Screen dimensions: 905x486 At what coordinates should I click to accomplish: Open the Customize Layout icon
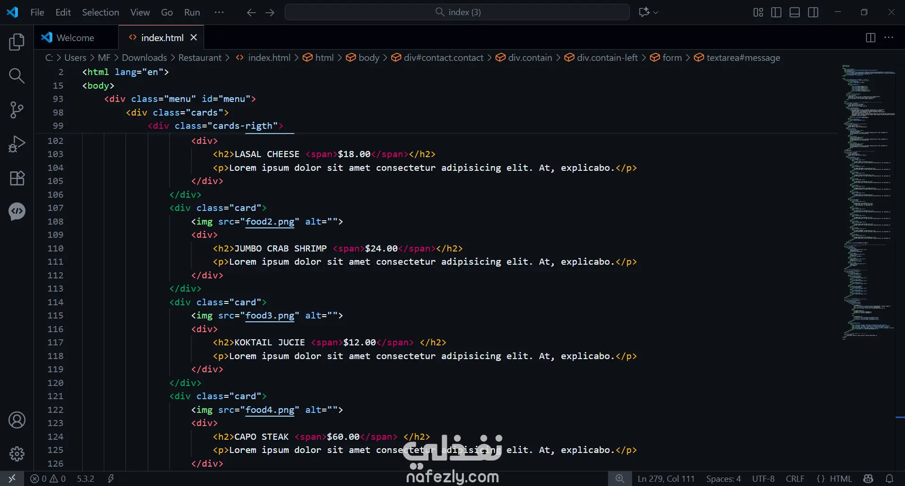click(x=758, y=12)
